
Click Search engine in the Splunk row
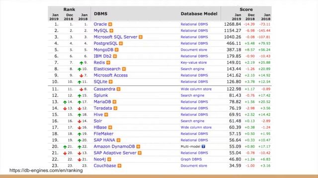click(192, 95)
